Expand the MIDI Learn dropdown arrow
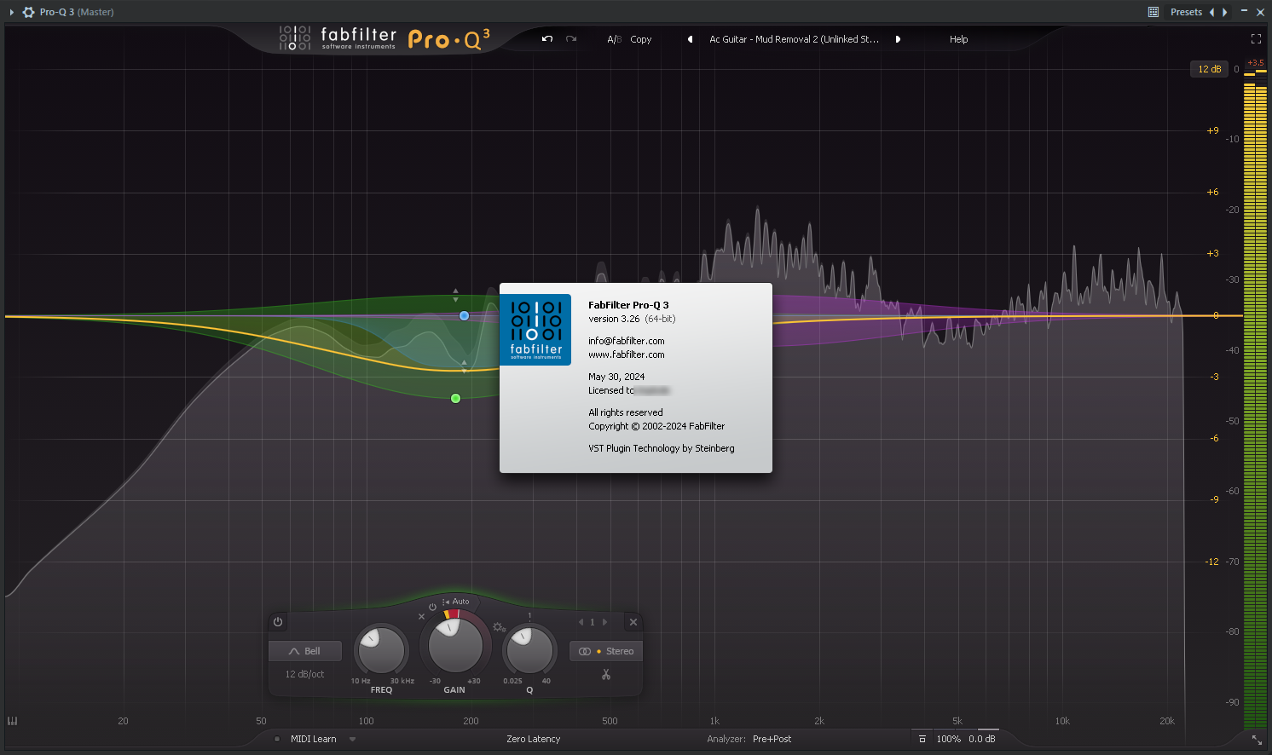 click(x=352, y=739)
